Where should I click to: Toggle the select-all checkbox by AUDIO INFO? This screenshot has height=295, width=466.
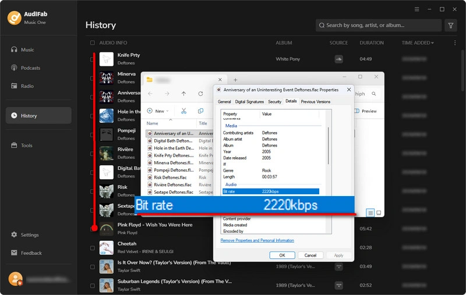pyautogui.click(x=93, y=42)
